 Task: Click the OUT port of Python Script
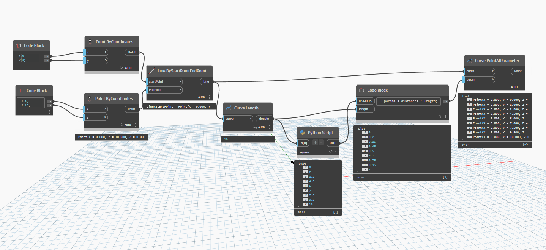pyautogui.click(x=333, y=143)
